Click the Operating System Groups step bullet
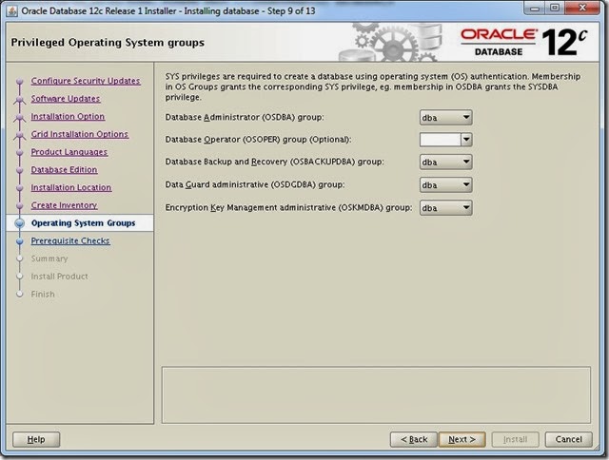609x460 pixels. click(19, 223)
